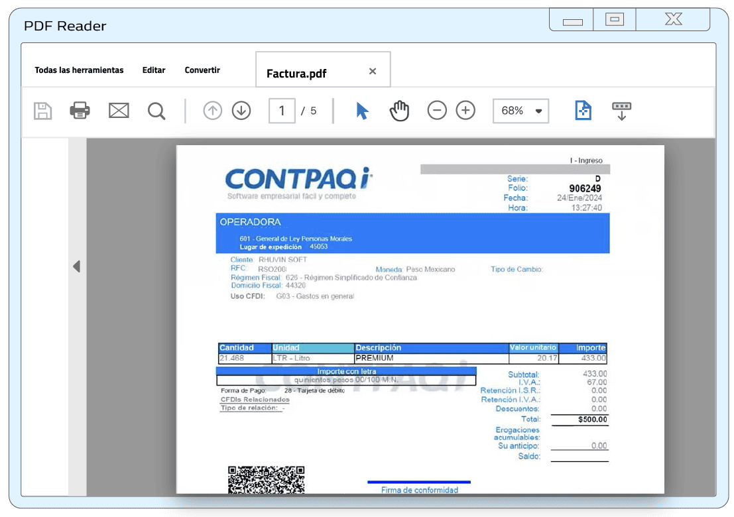Zoom in on the invoice
Screen dimensions: 734x517
pos(465,111)
